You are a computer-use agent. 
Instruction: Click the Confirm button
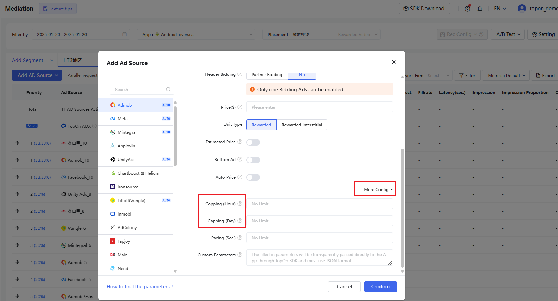[x=380, y=287]
